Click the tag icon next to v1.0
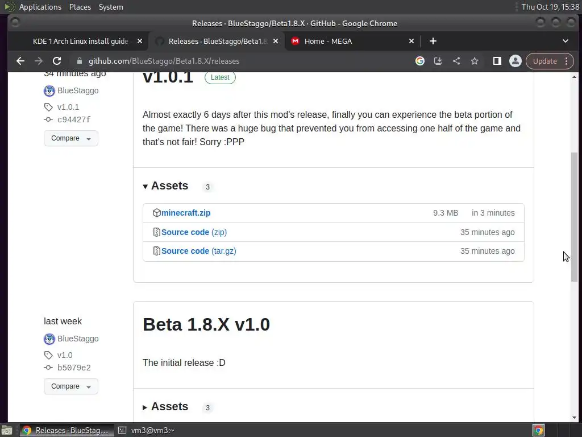 coord(48,355)
